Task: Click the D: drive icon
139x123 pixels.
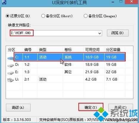Action: click(10, 66)
